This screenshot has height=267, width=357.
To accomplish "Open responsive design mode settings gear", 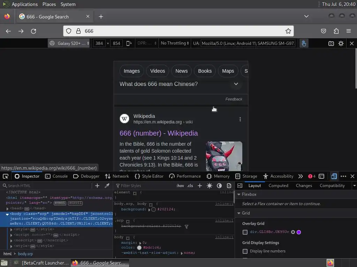I will (341, 43).
